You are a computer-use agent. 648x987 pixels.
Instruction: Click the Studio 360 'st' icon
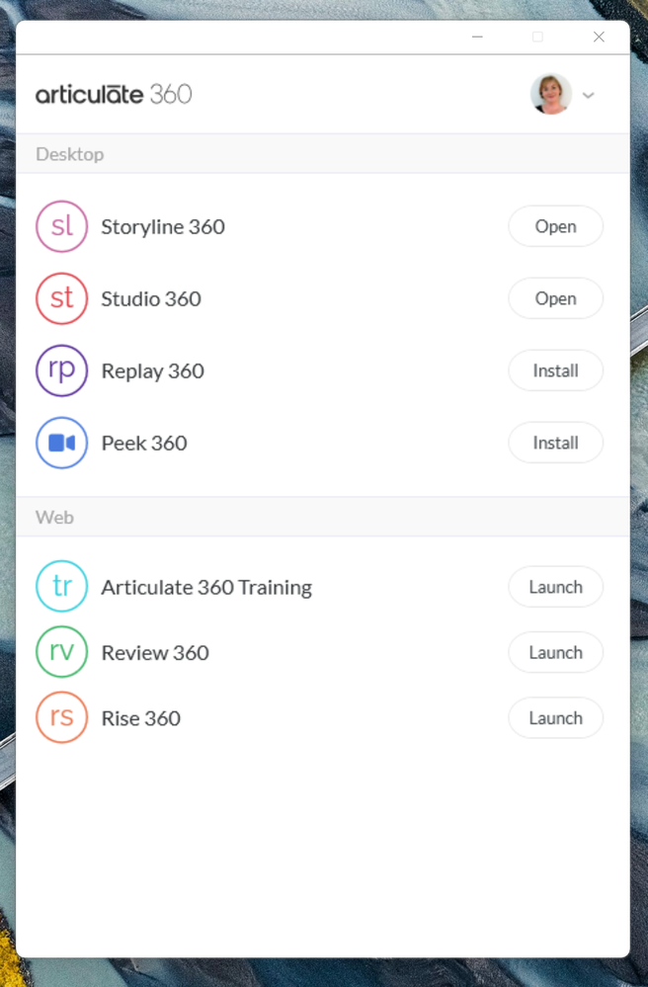point(61,298)
